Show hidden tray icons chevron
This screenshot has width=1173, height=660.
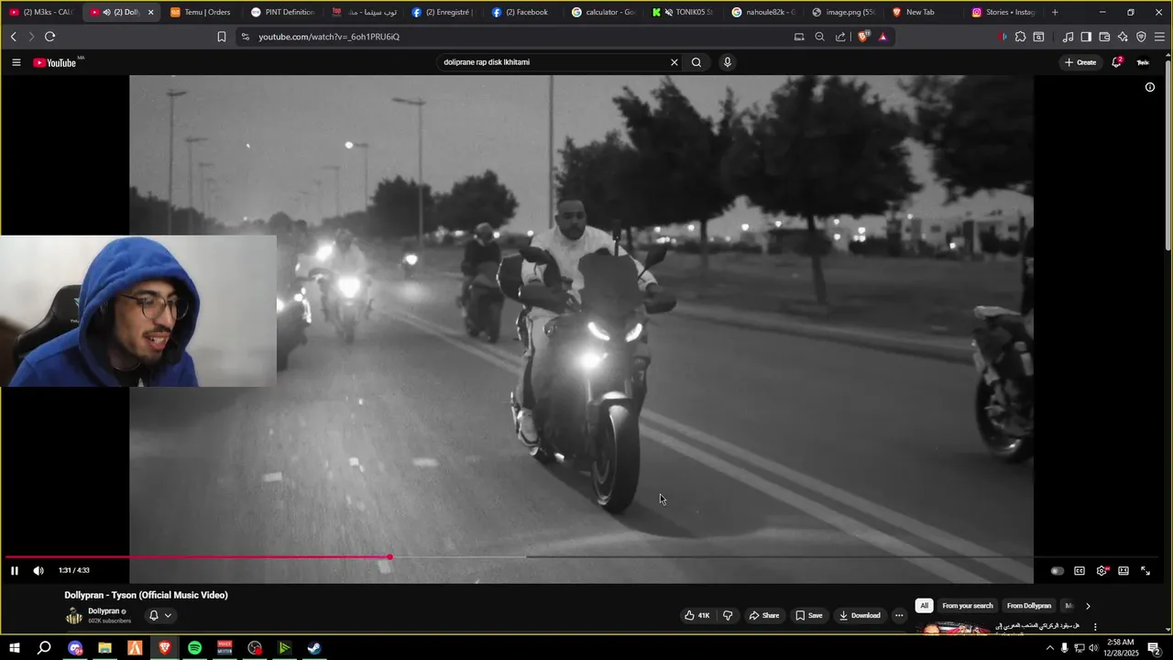tap(1049, 648)
